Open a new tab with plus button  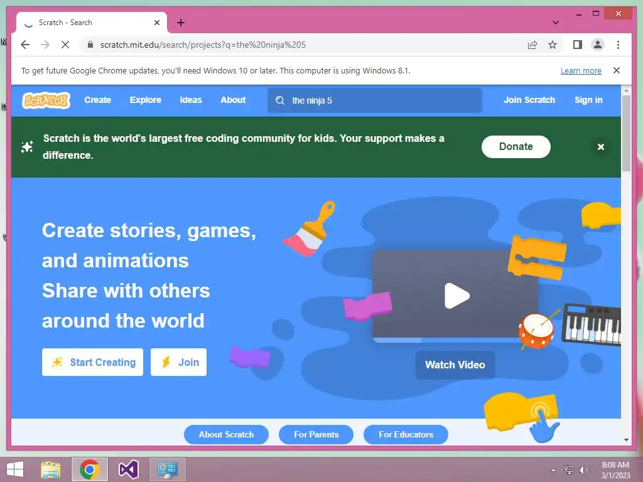pyautogui.click(x=181, y=23)
